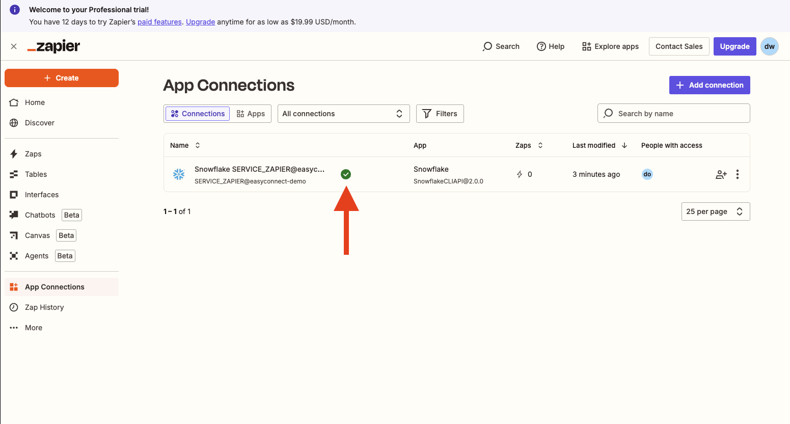Image resolution: width=790 pixels, height=424 pixels.
Task: Click the Chatbots icon in sidebar
Action: click(x=14, y=215)
